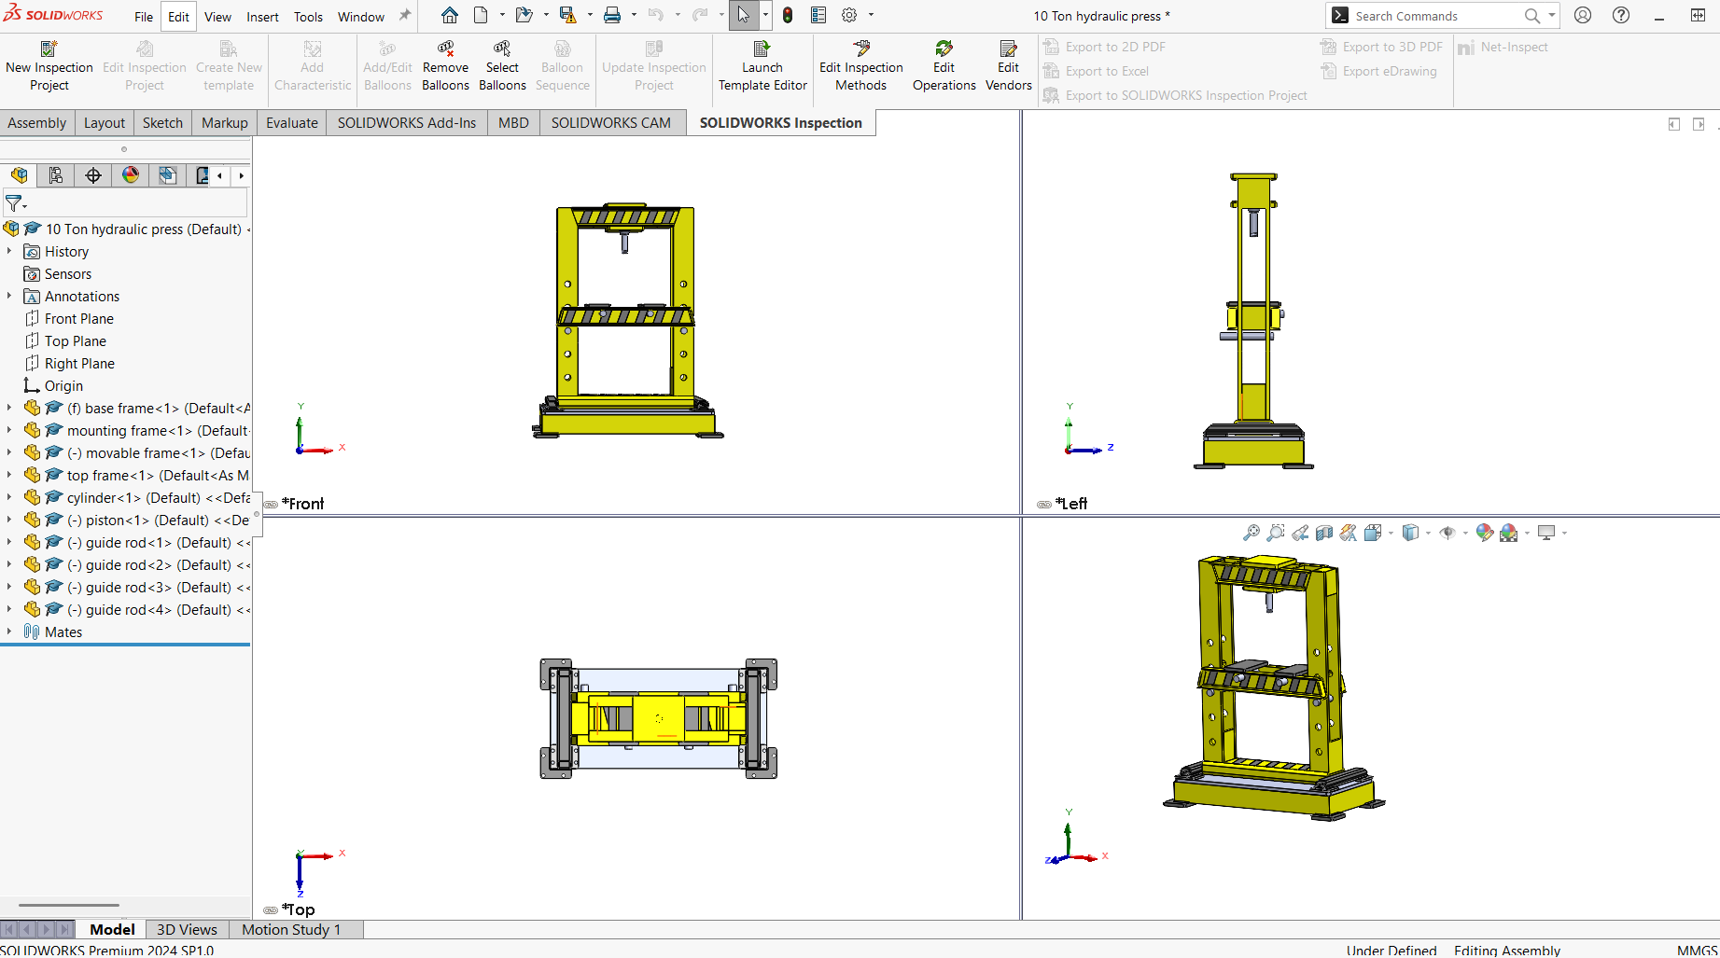Click Launch Template Editor icon
Screen dimensions: 1720x958
[x=762, y=49]
